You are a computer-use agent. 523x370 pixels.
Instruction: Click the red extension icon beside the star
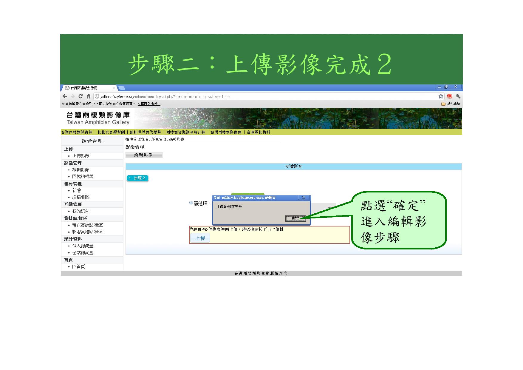pos(450,96)
